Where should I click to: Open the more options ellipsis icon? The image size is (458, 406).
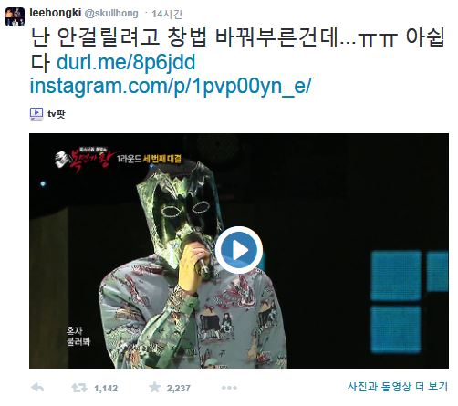pyautogui.click(x=229, y=388)
